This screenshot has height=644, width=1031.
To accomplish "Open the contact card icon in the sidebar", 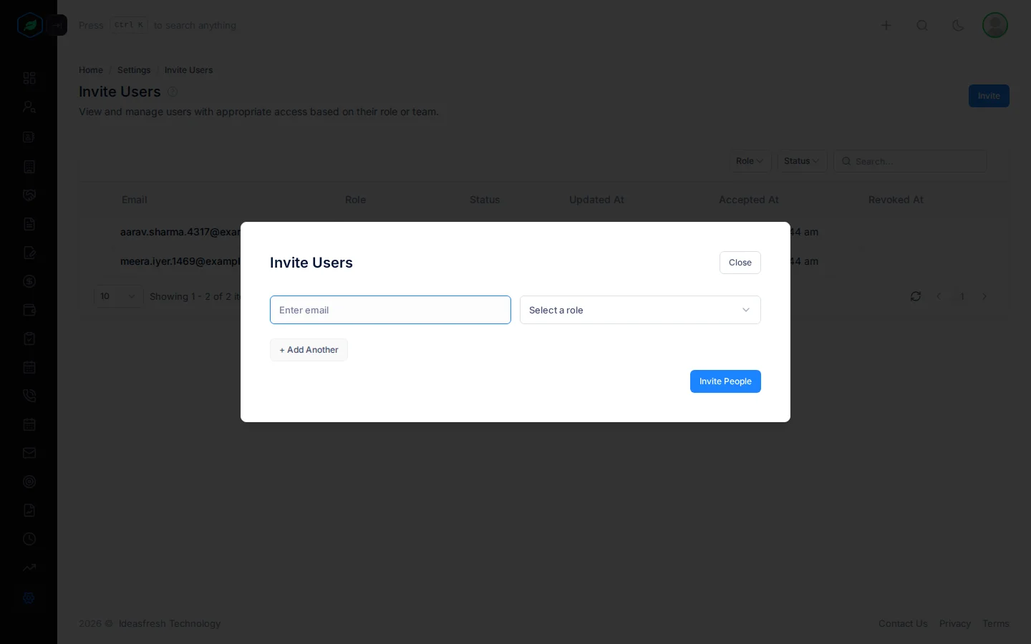I will click(29, 137).
